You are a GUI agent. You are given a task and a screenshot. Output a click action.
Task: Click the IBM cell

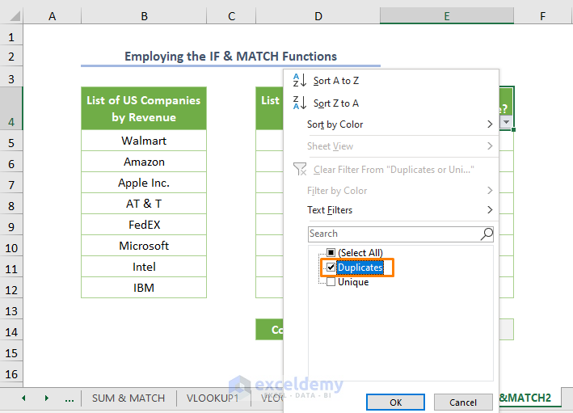click(144, 288)
